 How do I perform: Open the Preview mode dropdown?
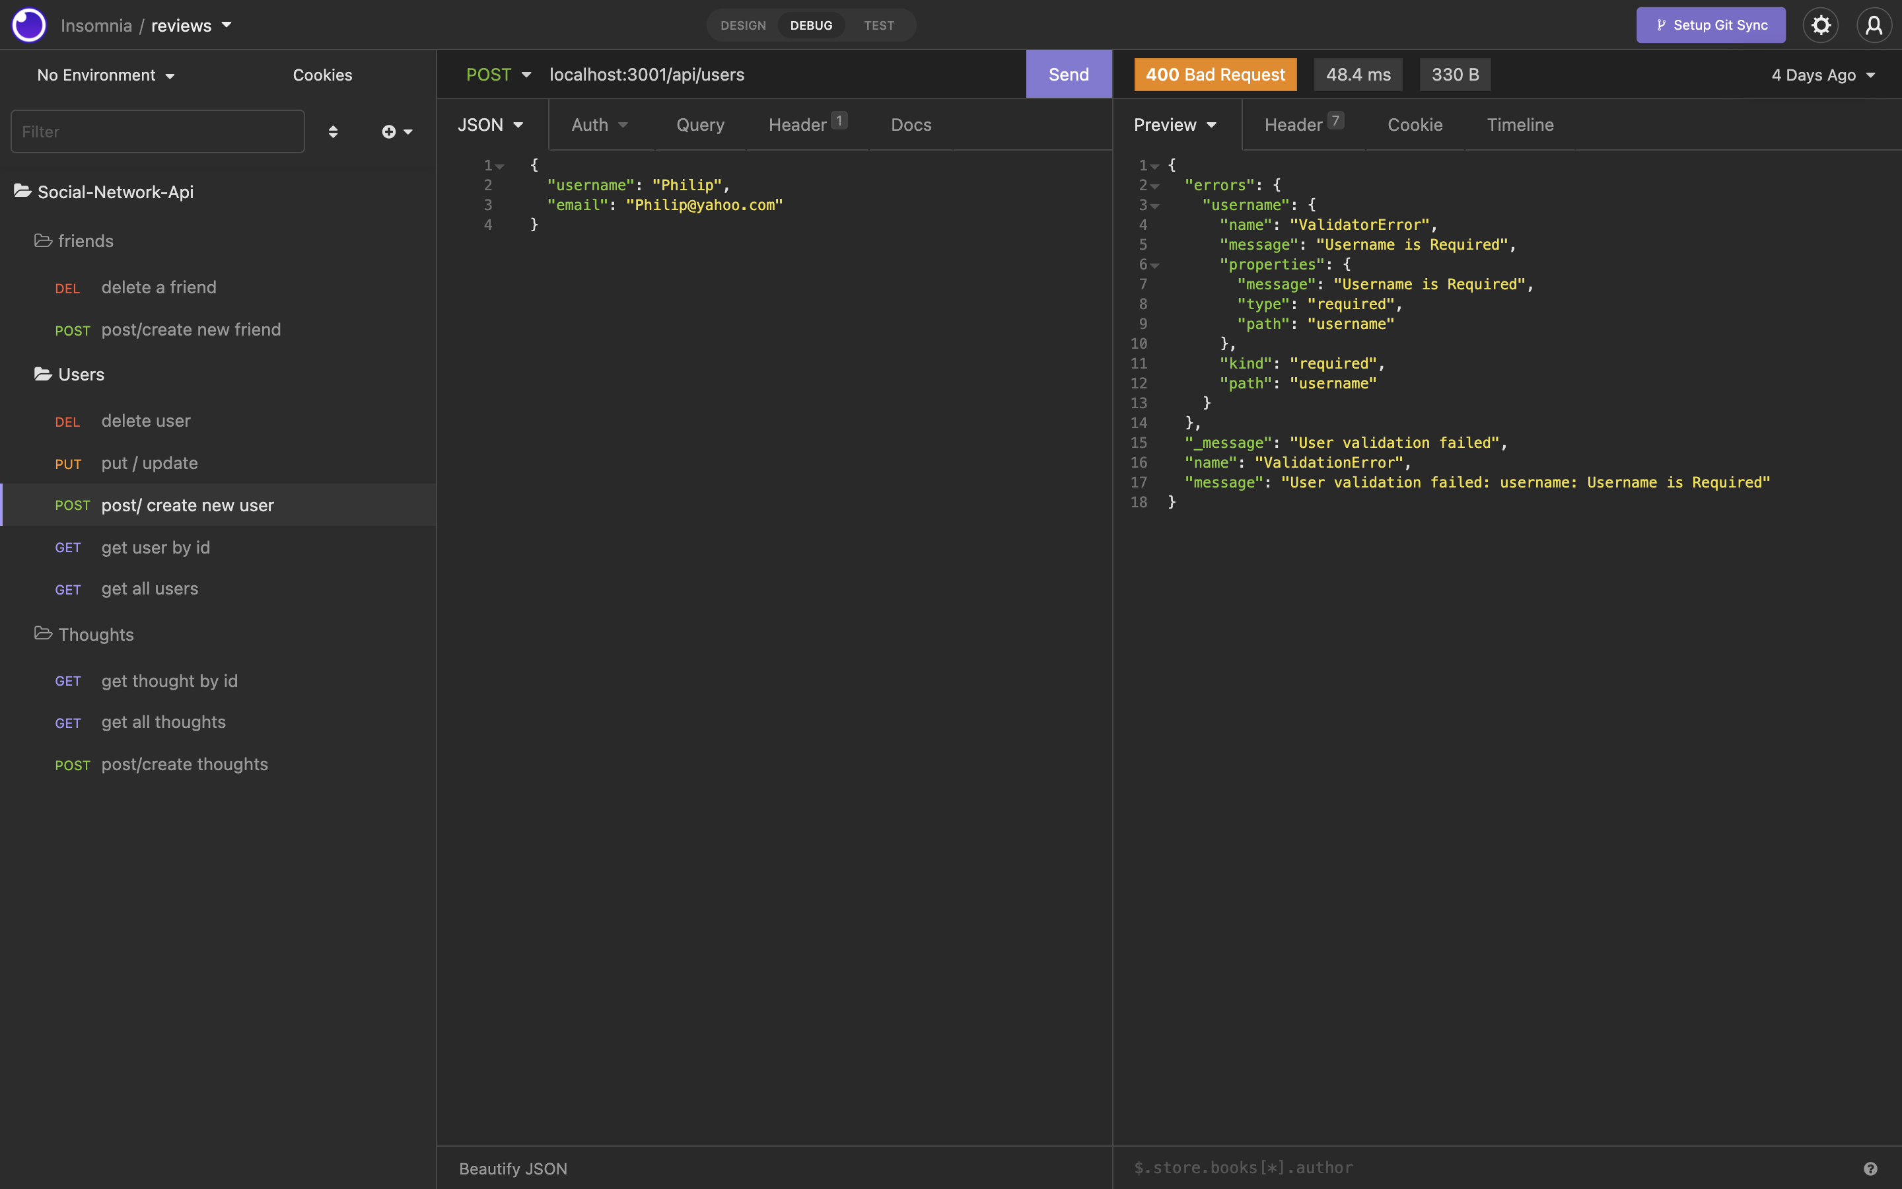1174,124
